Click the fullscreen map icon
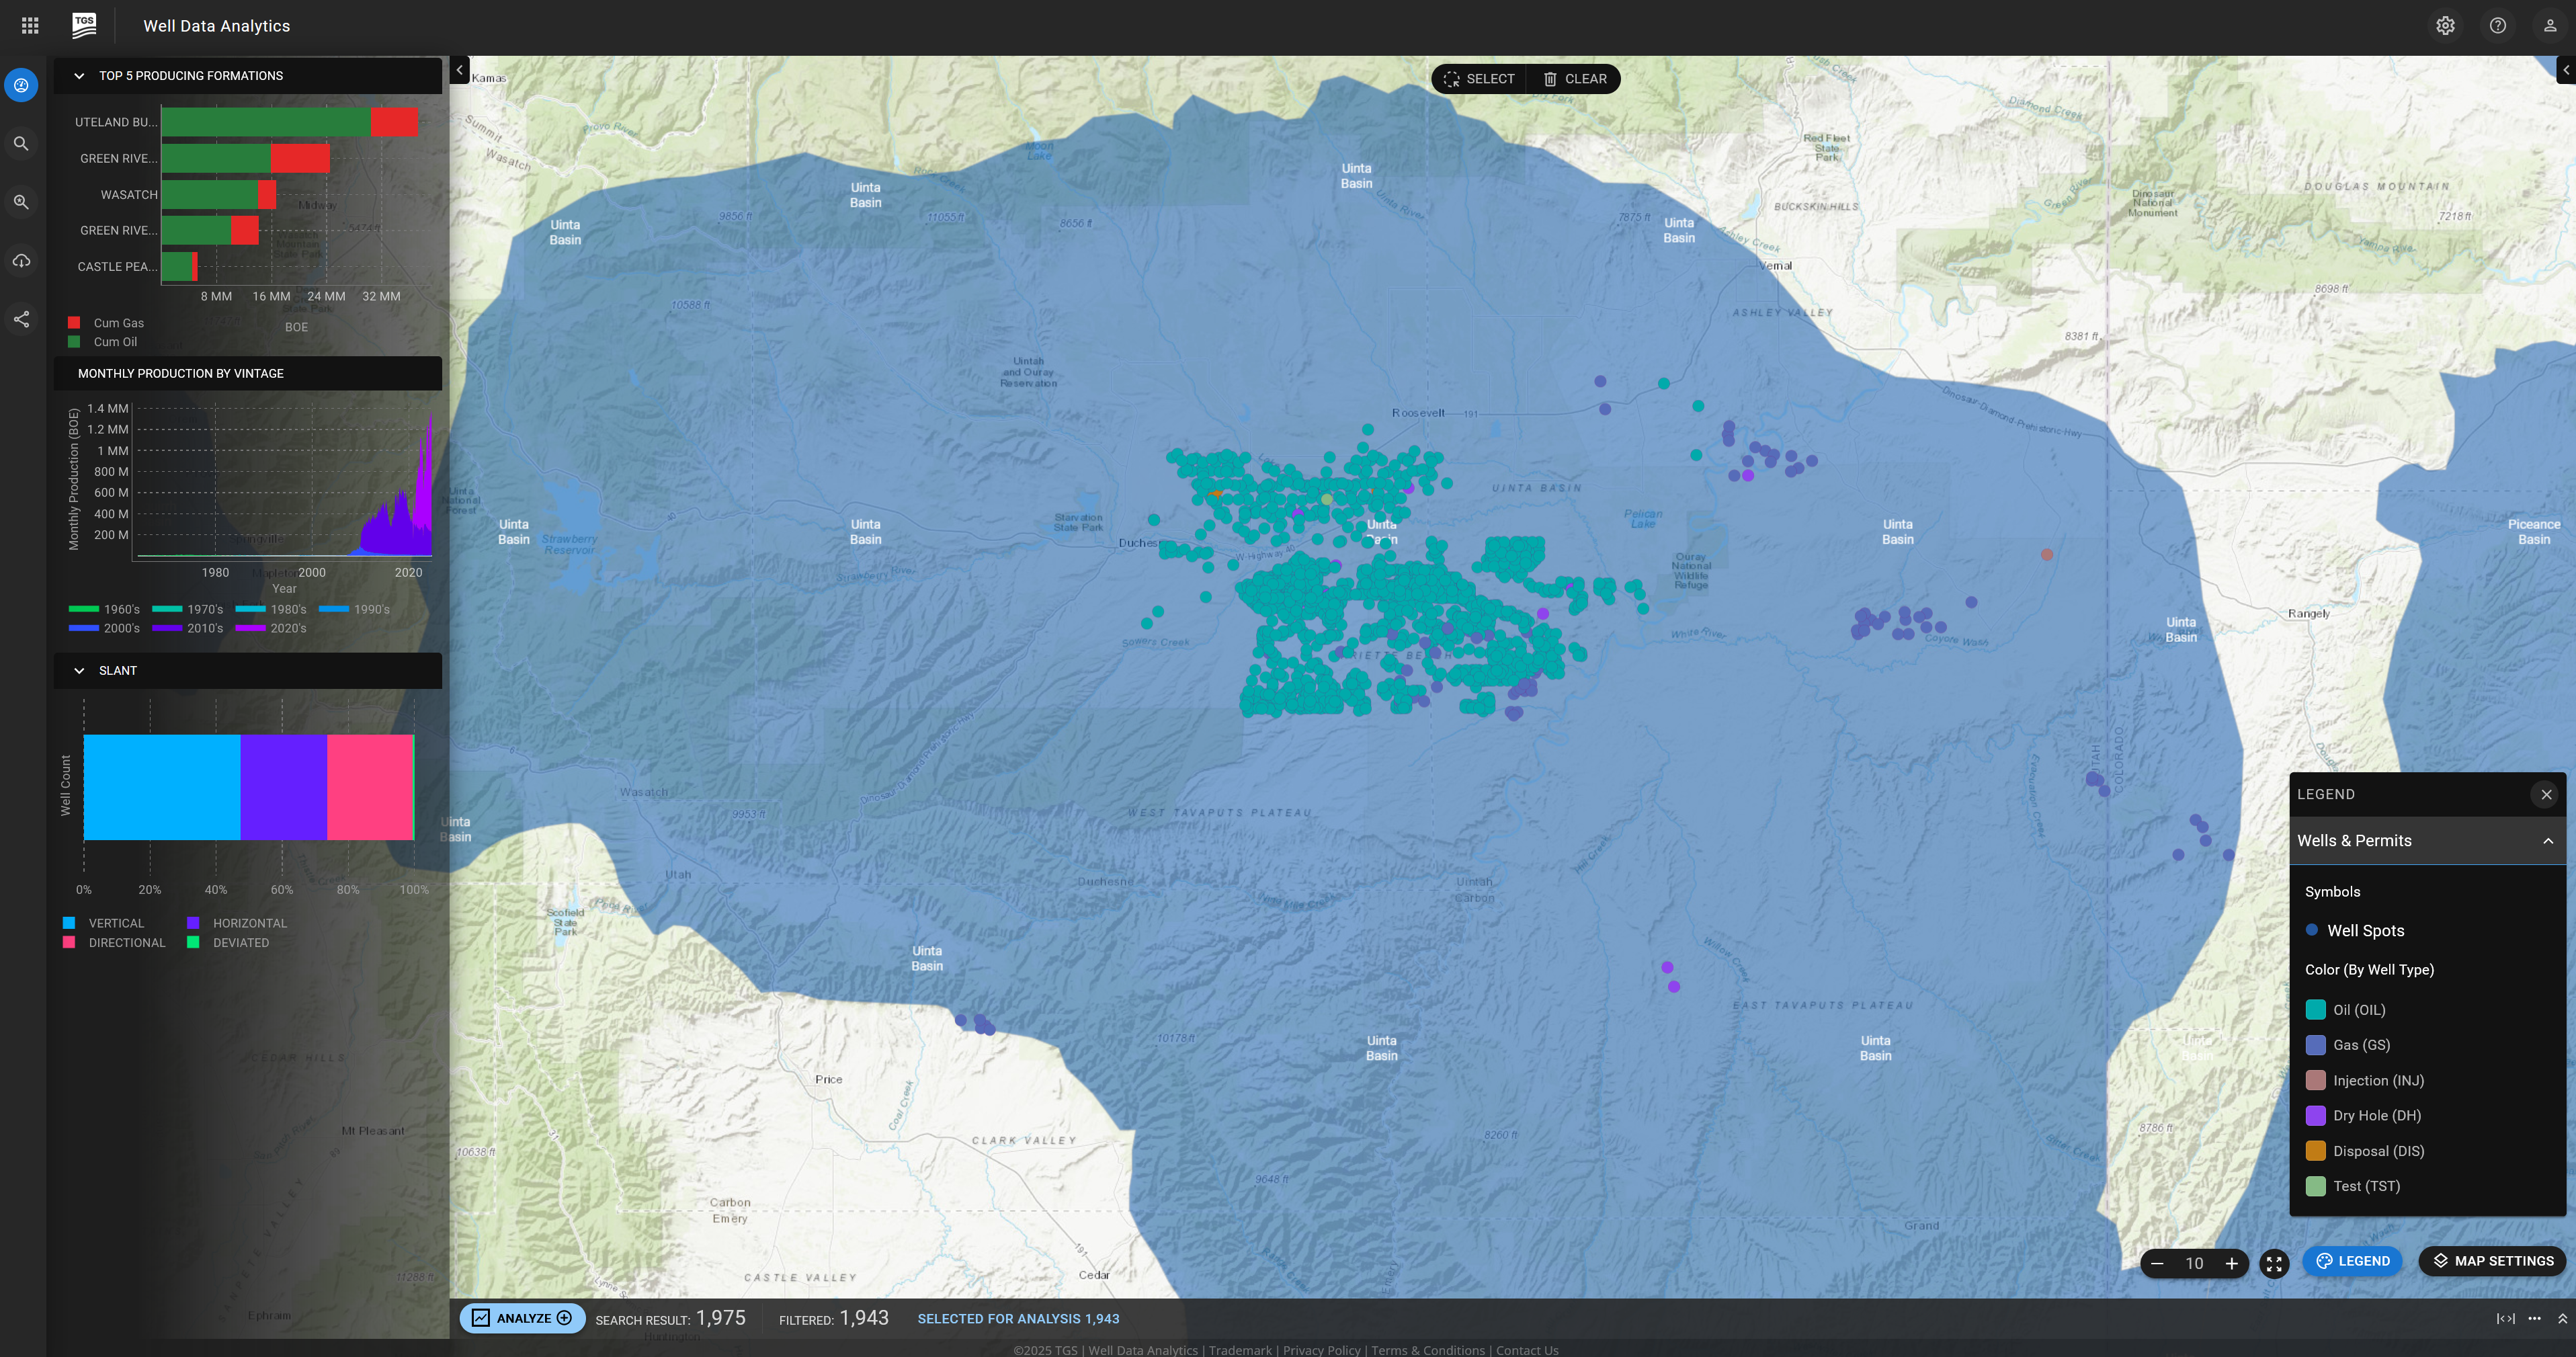Image resolution: width=2576 pixels, height=1357 pixels. (2274, 1264)
